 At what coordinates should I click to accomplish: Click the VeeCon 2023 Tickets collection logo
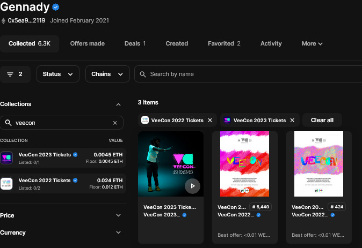(6, 157)
